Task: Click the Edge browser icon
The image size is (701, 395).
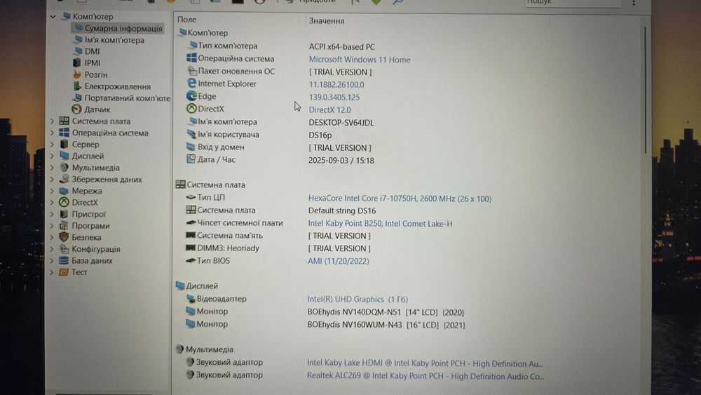Action: click(191, 95)
